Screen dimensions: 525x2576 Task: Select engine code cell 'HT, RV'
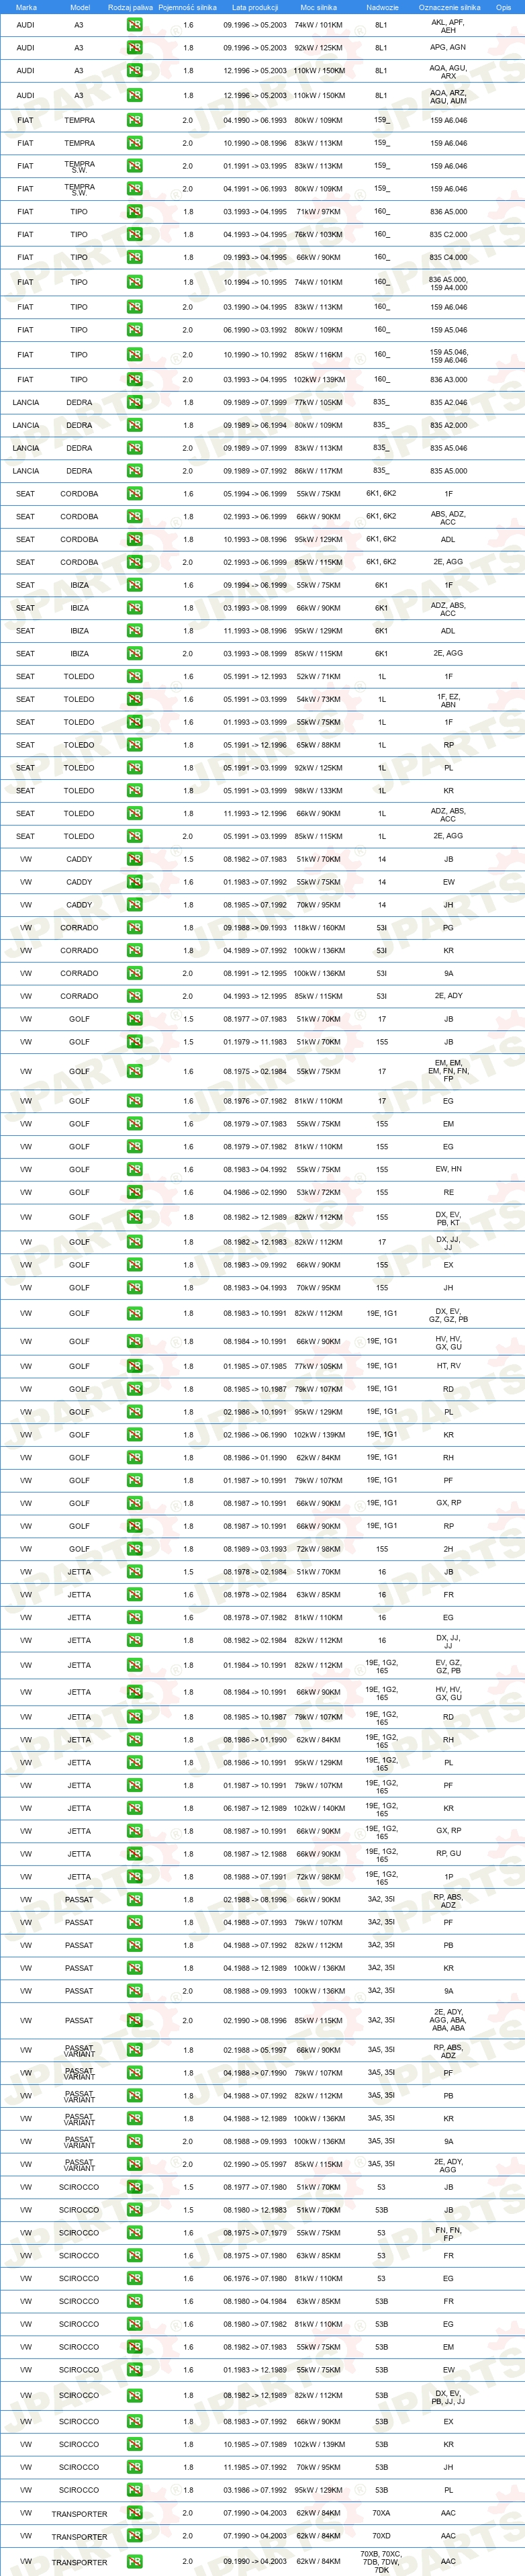[448, 1366]
